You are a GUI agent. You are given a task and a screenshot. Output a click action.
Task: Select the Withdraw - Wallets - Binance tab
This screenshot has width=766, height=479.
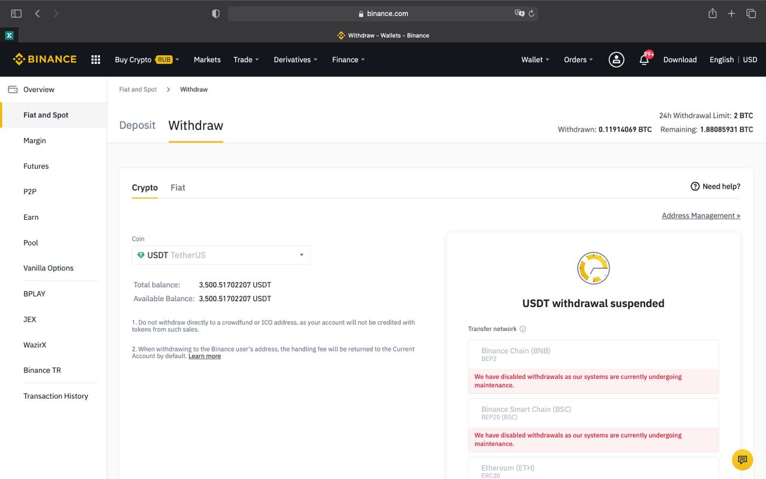383,35
